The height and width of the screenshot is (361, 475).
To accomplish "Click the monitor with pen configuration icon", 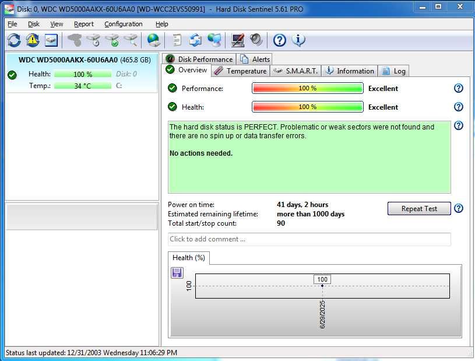I will point(238,40).
